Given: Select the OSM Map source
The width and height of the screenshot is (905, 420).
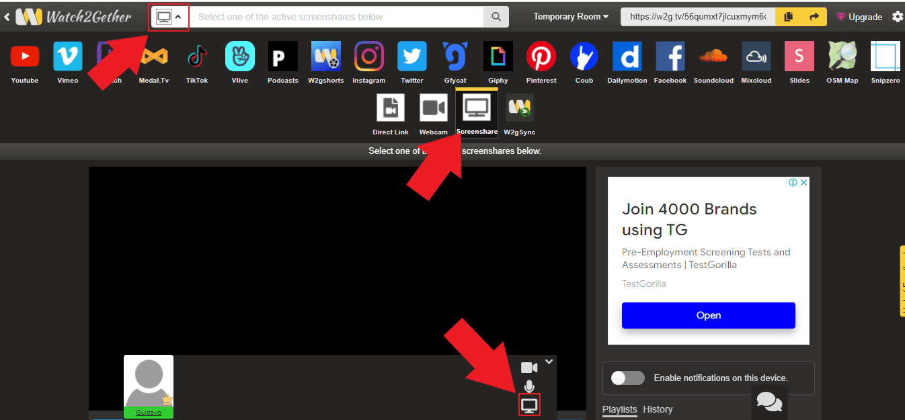Looking at the screenshot, I should pos(842,56).
